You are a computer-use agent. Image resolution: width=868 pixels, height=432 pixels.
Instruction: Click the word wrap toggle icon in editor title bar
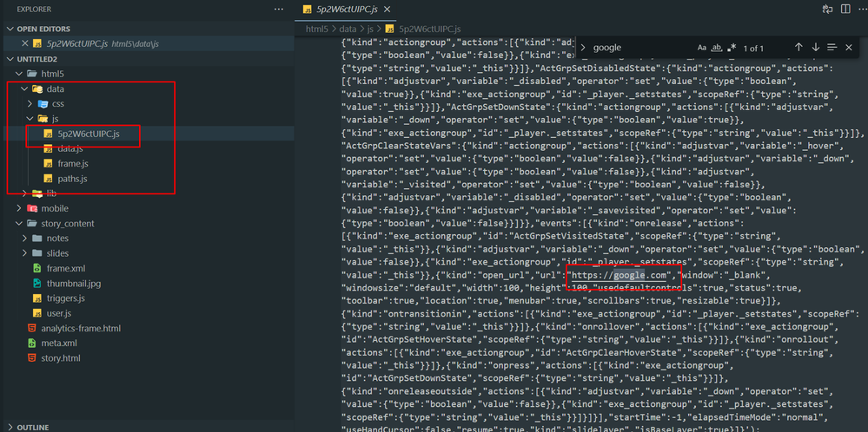pos(828,9)
